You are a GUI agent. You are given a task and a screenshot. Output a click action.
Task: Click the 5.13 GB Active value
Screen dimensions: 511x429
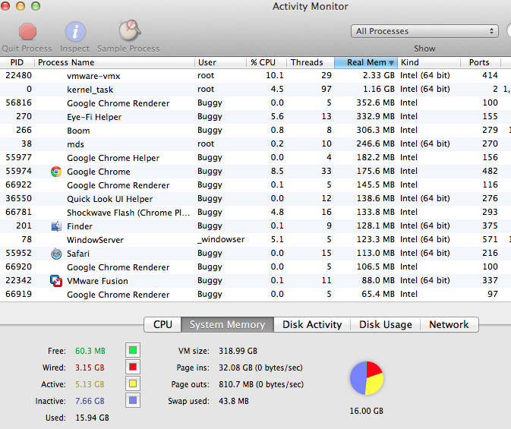click(90, 384)
